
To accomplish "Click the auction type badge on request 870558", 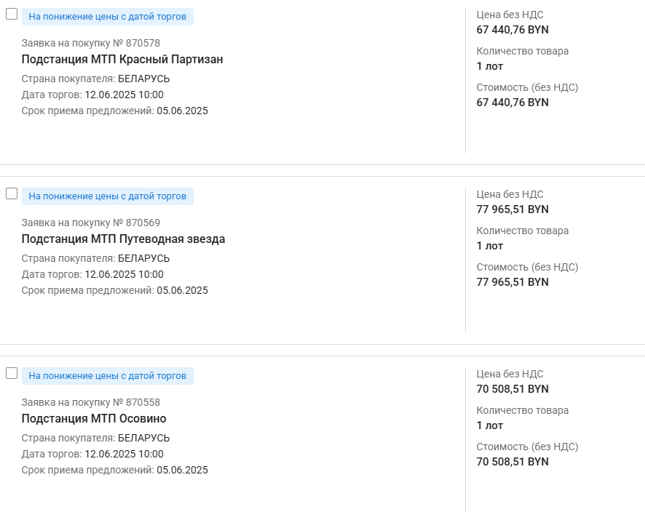I will point(107,375).
